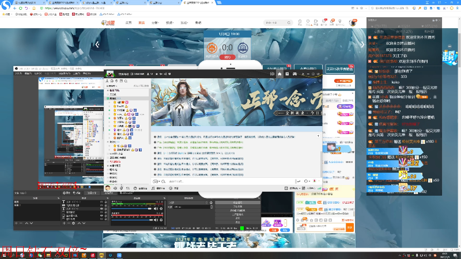Mute the second (red) audio channel in OBS
Image resolution: width=461 pixels, height=259 pixels.
tap(156, 220)
